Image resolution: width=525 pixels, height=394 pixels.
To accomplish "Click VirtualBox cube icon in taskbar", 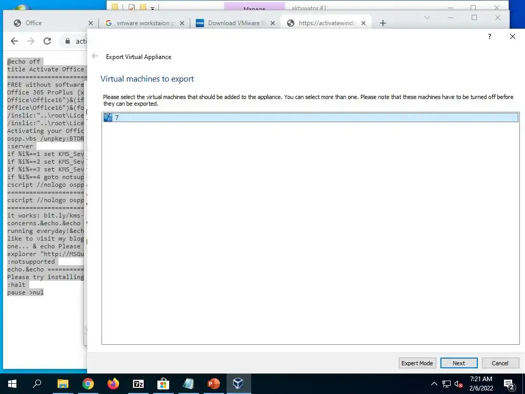I will [x=238, y=384].
